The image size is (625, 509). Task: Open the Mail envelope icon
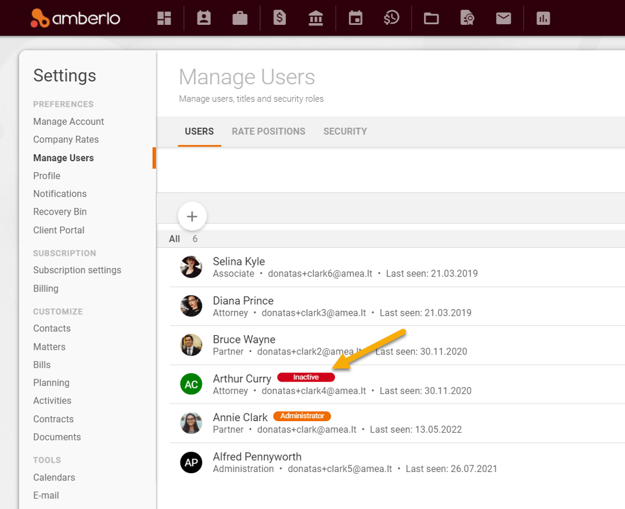pyautogui.click(x=503, y=18)
